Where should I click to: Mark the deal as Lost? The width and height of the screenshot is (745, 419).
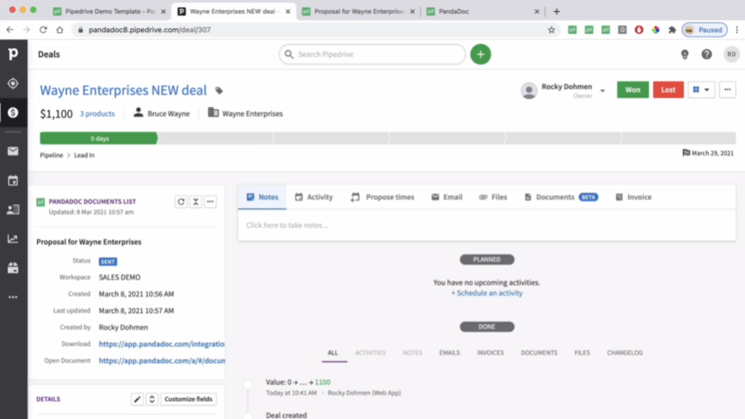click(668, 89)
